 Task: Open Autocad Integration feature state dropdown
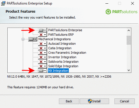pyautogui.click(x=42, y=44)
